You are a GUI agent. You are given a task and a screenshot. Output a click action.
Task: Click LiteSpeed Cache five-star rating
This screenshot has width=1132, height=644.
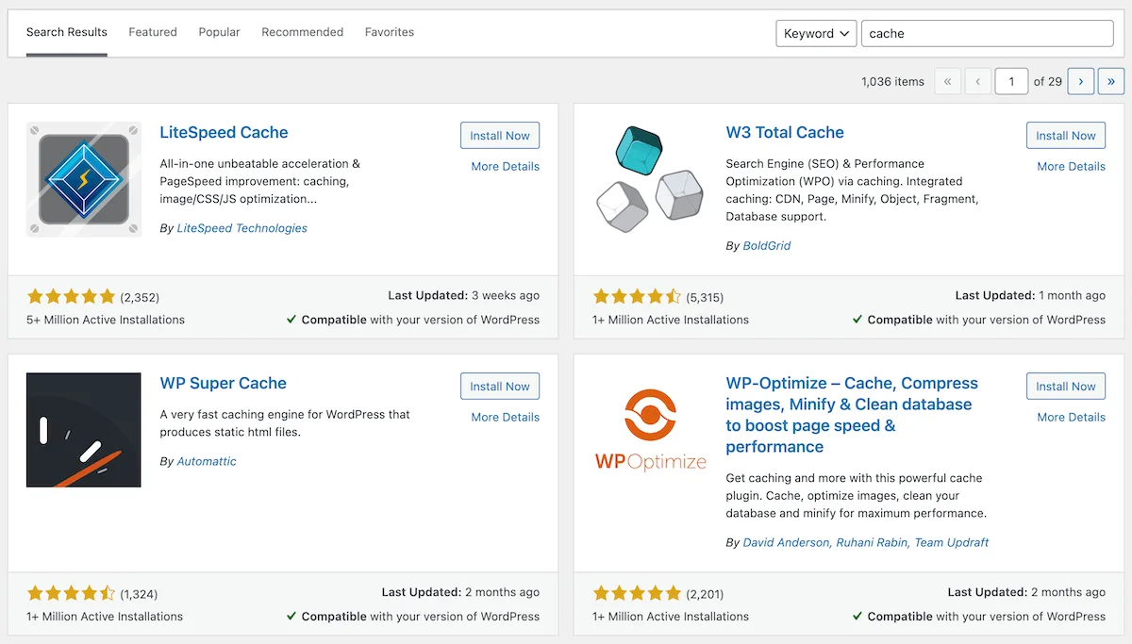(71, 296)
